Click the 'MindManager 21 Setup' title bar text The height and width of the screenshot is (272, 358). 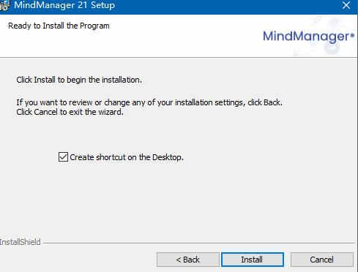[x=64, y=5]
